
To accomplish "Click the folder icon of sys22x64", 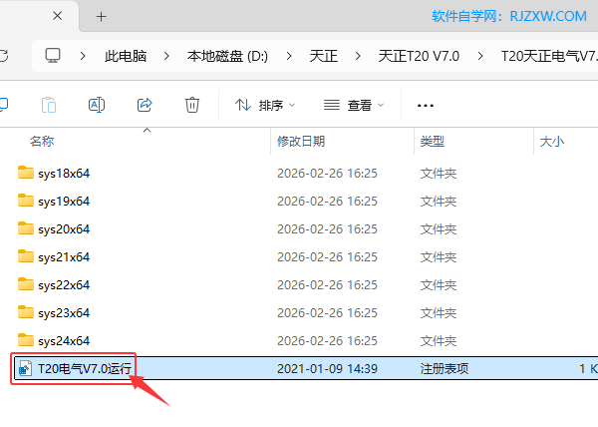I will click(x=26, y=284).
